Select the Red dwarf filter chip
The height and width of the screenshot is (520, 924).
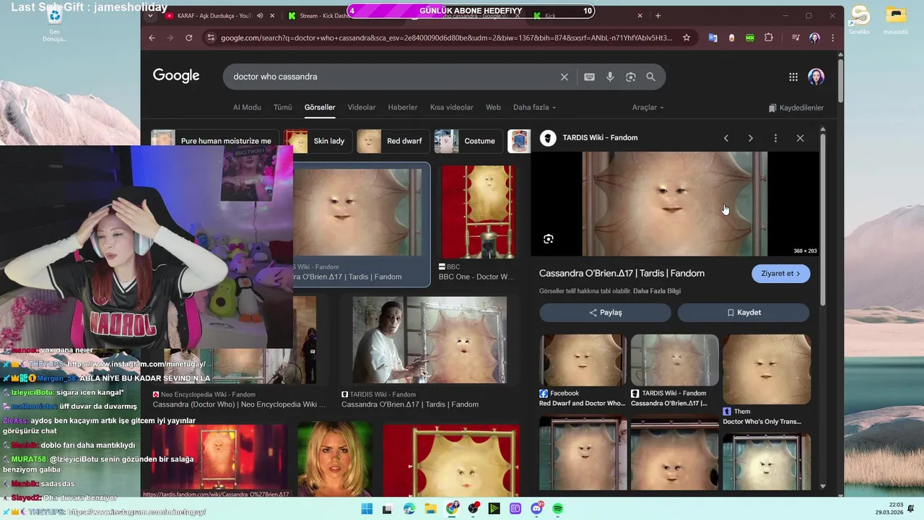tap(393, 141)
